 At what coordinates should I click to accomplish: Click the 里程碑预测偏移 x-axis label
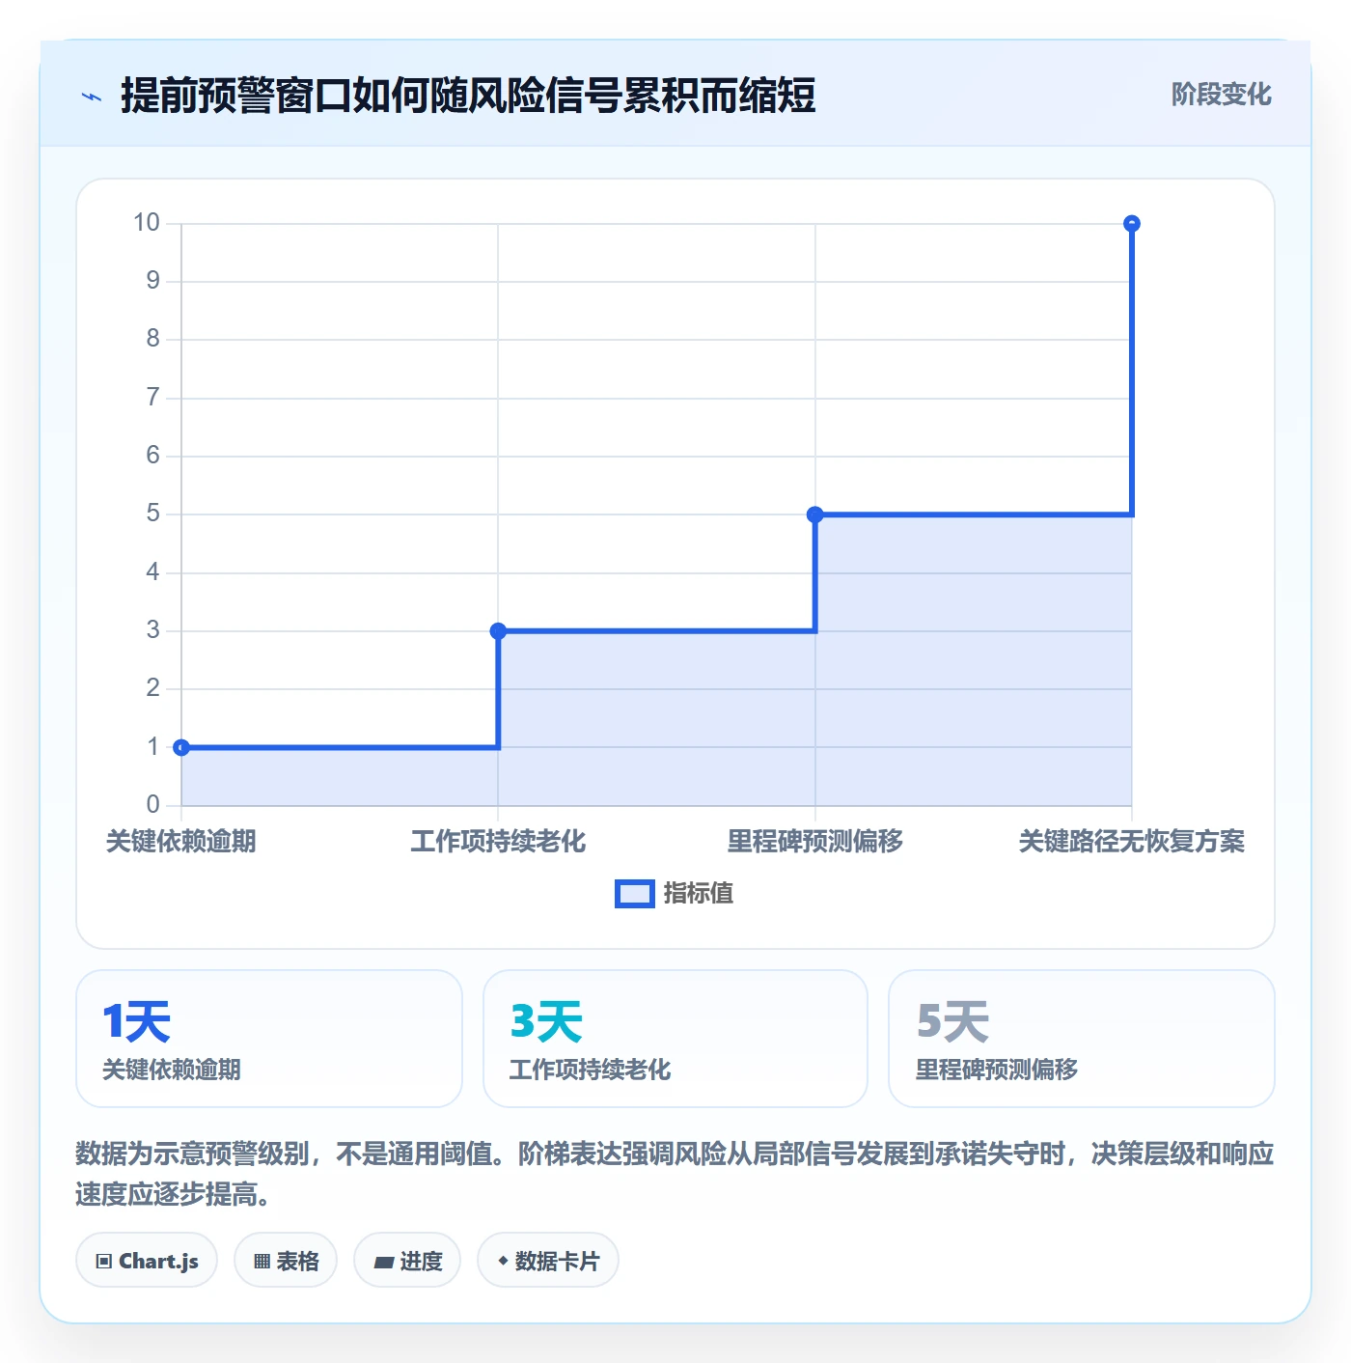point(814,841)
